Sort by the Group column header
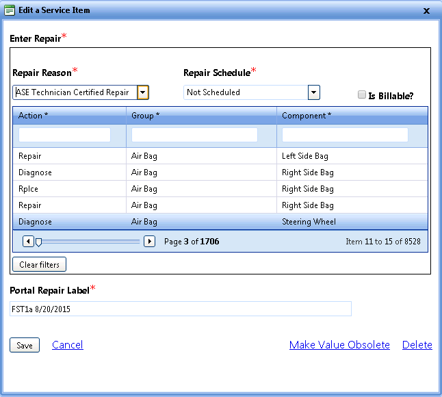This screenshot has width=442, height=397. (x=201, y=116)
